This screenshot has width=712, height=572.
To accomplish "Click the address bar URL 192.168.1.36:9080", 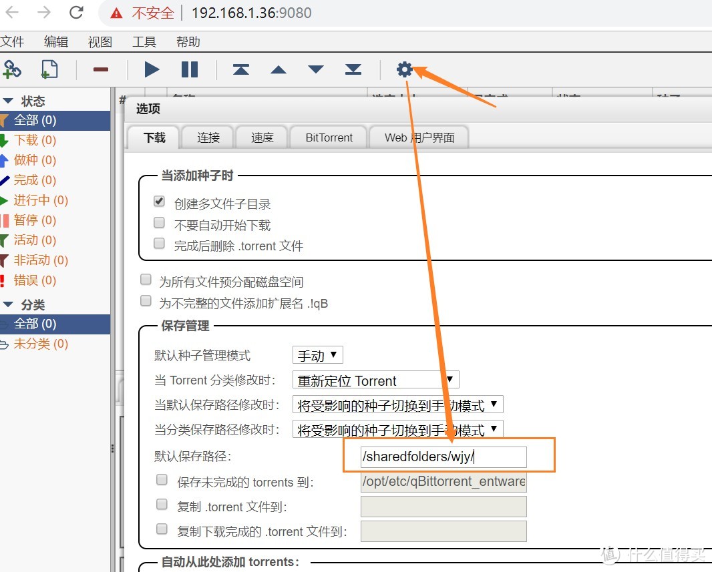I will (x=251, y=13).
